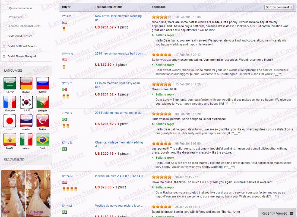Screen dimensions: 297x217
Task: Open the Chinese Traditional Dress category
Action: click(x=25, y=26)
